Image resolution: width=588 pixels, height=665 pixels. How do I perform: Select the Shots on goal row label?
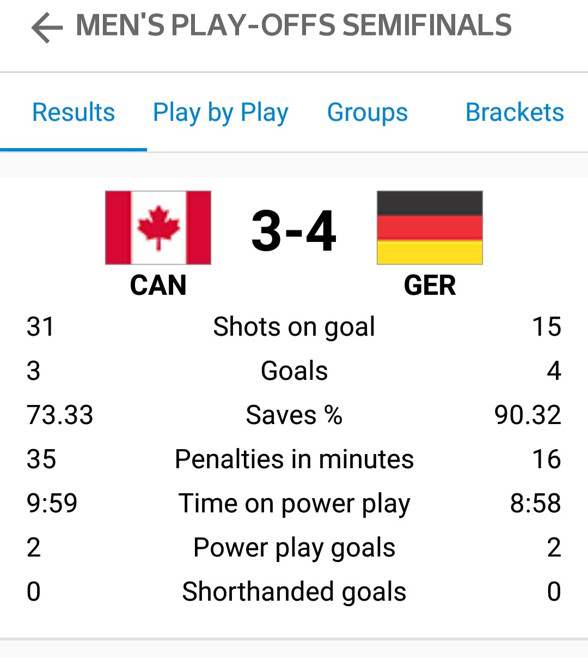[x=294, y=327]
